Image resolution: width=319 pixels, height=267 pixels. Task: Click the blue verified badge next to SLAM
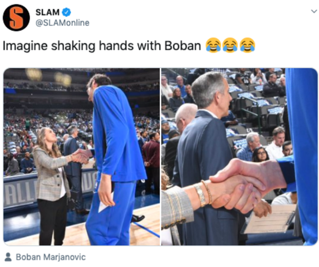[66, 12]
